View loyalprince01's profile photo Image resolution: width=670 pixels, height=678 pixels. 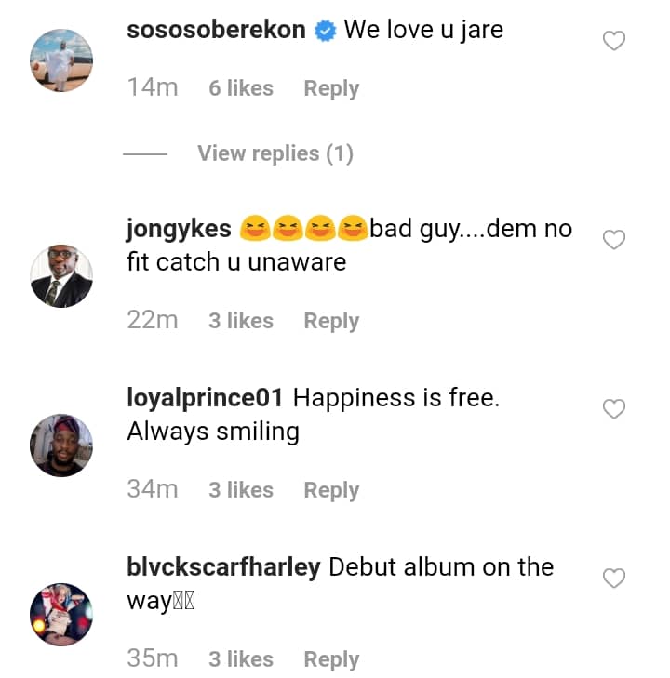[61, 445]
